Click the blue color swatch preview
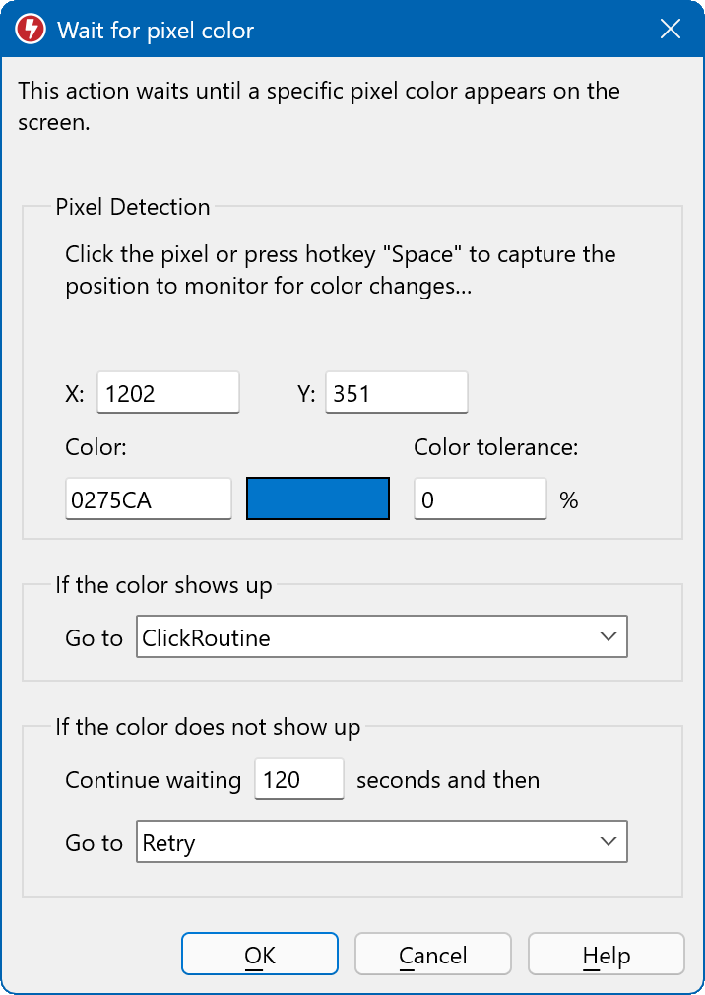 click(318, 499)
